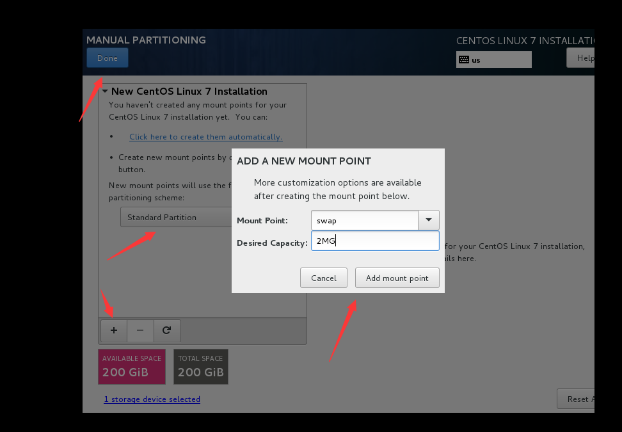This screenshot has width=622, height=432.
Task: Click 'More customization options are available' text
Action: [338, 182]
